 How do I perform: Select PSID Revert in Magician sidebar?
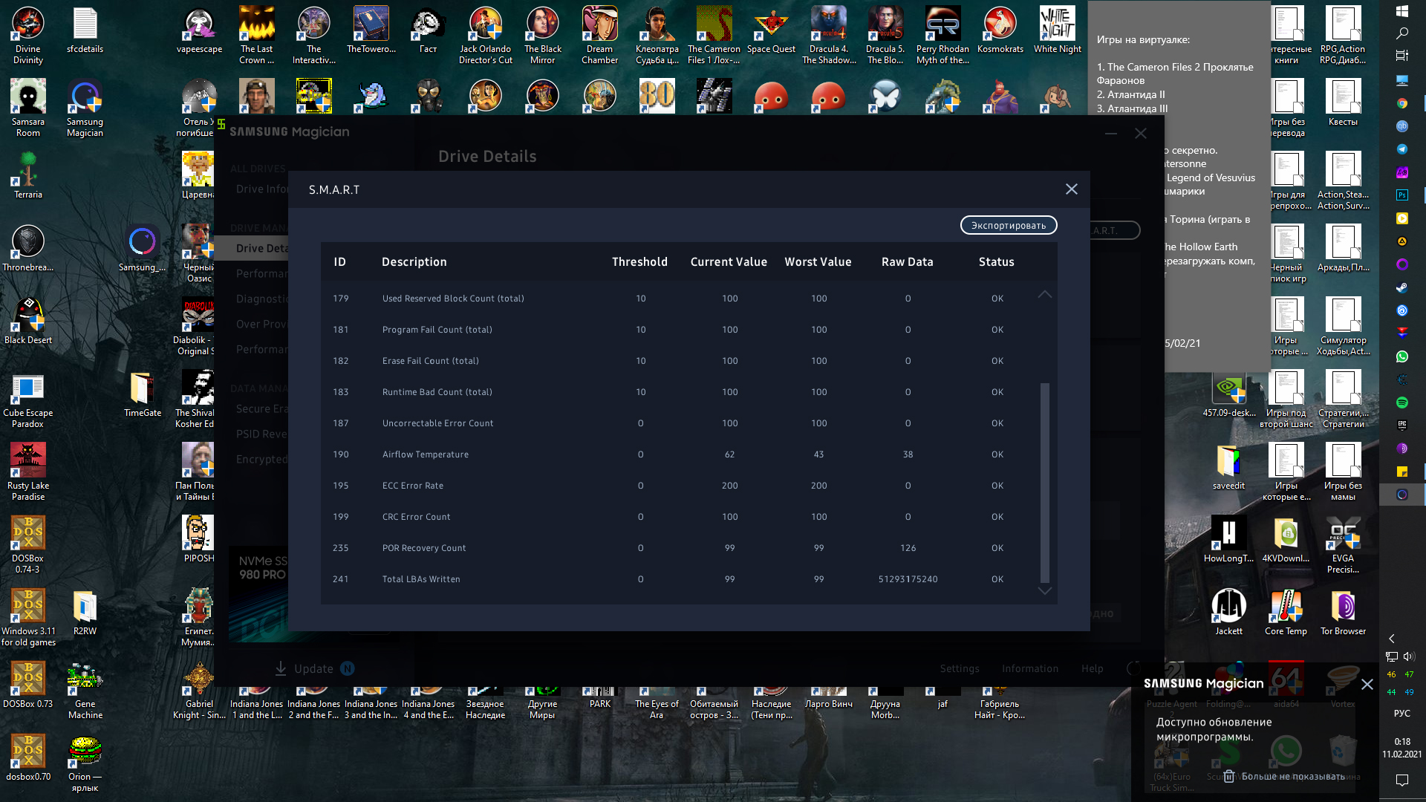(261, 434)
